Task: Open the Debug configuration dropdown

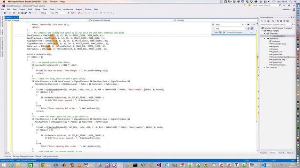Action: point(45,13)
